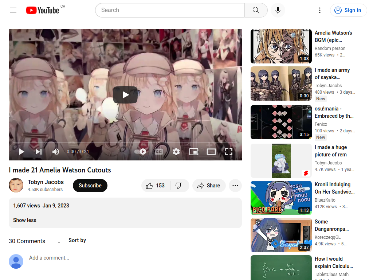373x280 pixels.
Task: Open Danganronpa Sayak video thumbnail
Action: pos(281,235)
